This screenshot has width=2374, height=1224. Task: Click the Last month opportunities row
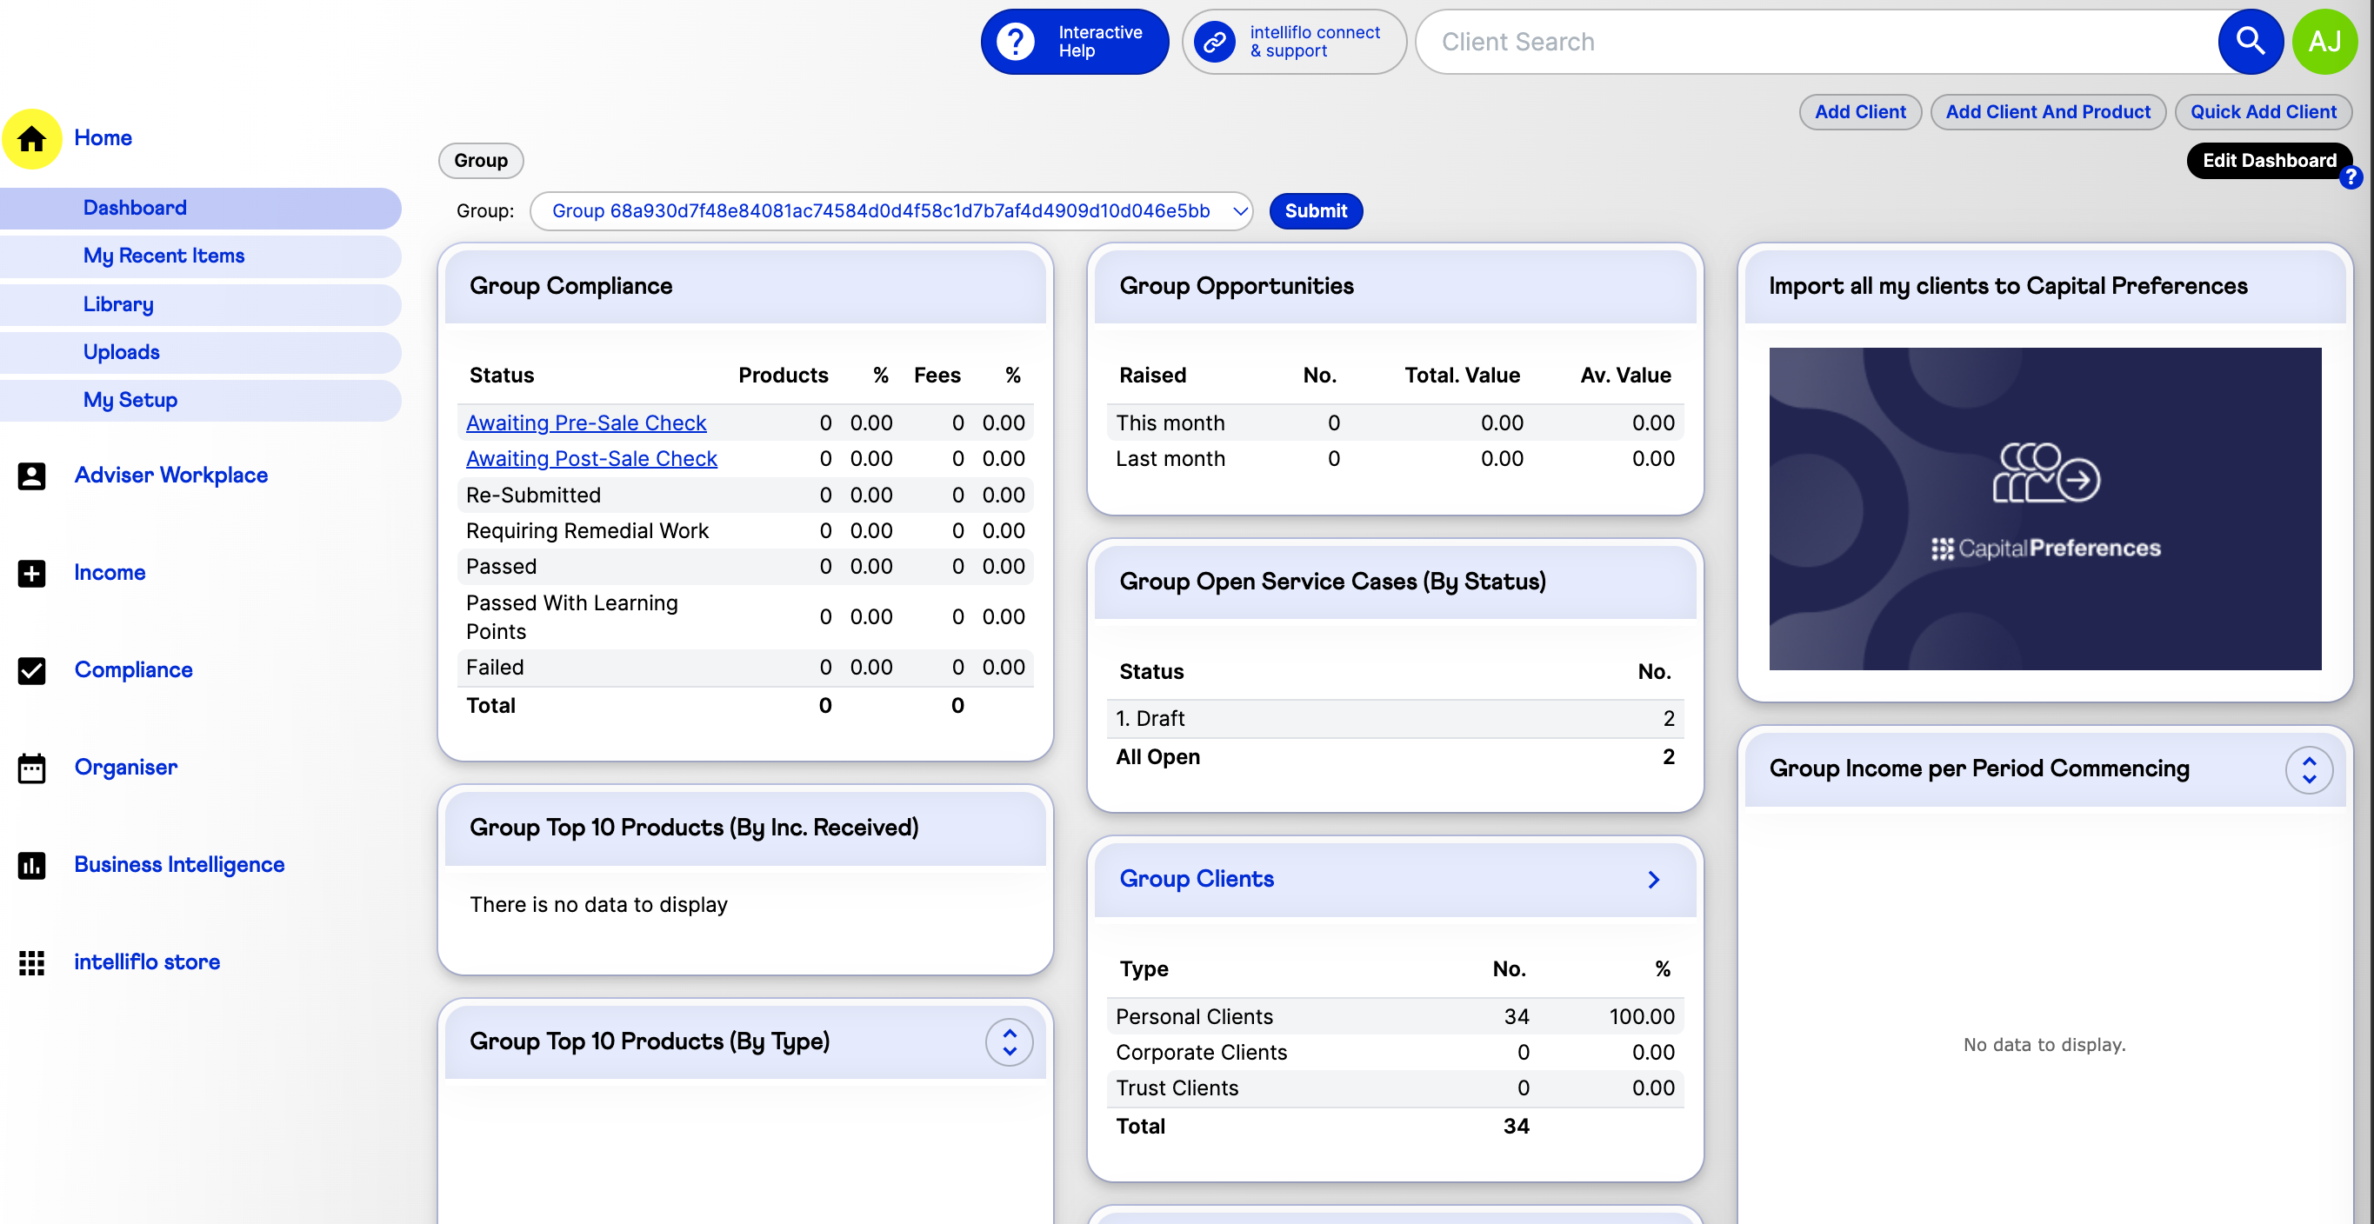point(1394,459)
